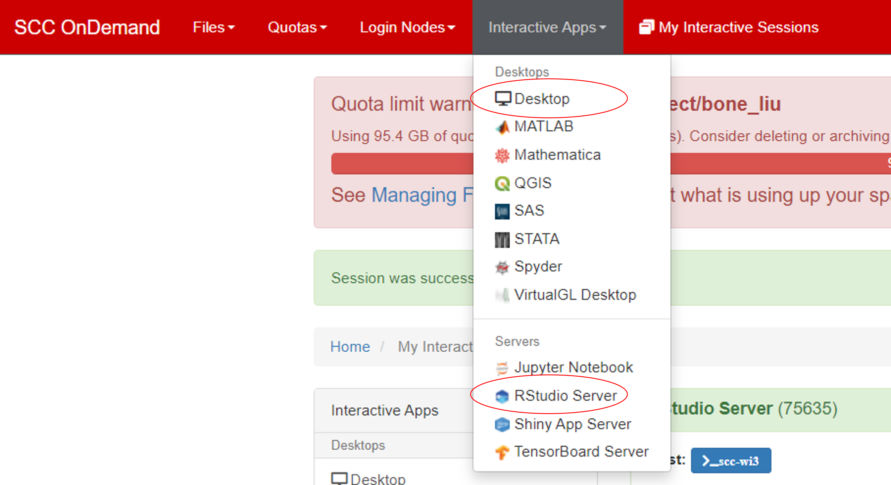
Task: Click the QGIS green Q icon
Action: [502, 183]
